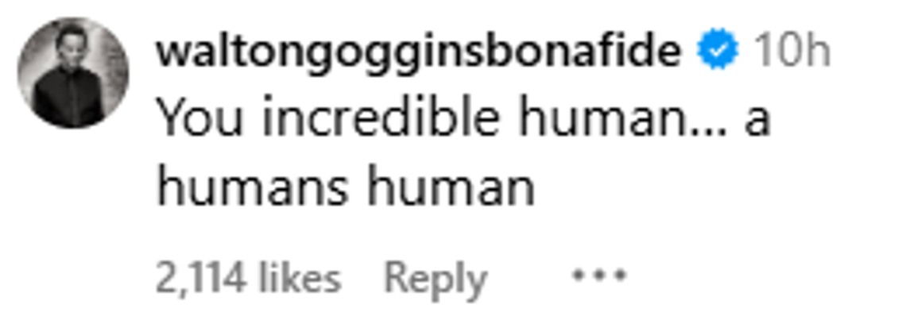Open waltongogginsbonafide's round profile picture
This screenshot has height=320, width=906.
73,73
